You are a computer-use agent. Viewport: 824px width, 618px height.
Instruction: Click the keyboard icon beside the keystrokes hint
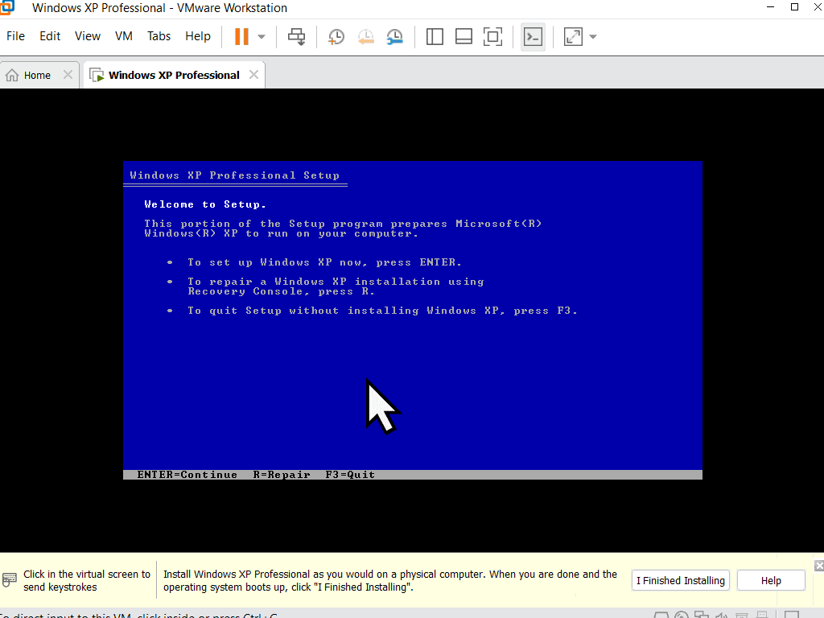[x=10, y=579]
